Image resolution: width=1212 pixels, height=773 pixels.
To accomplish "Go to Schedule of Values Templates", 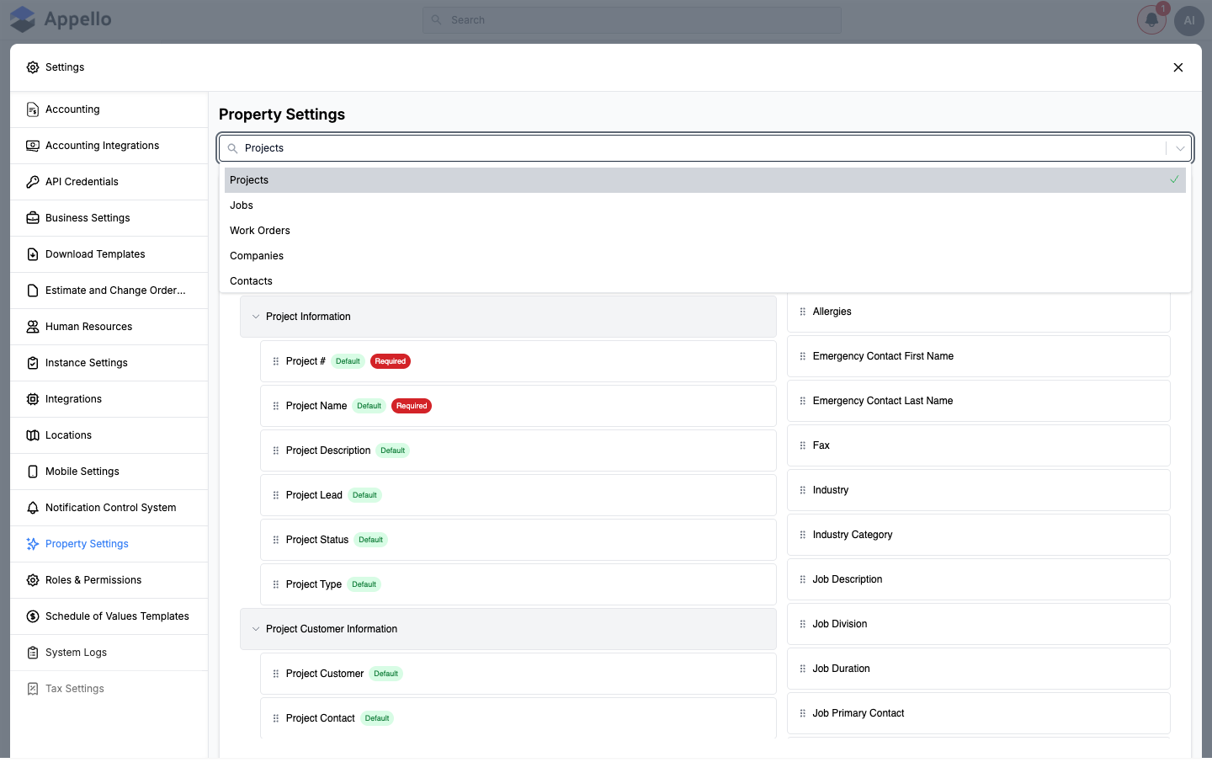I will pos(109,616).
